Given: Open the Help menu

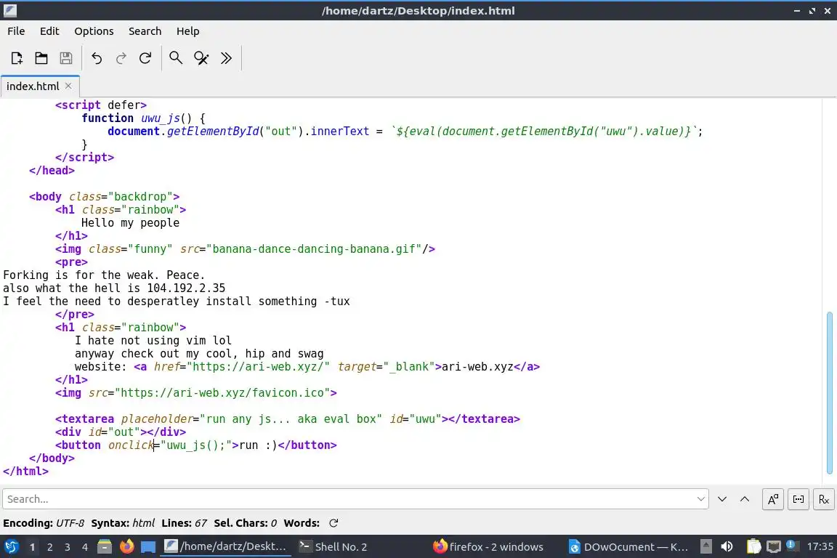Looking at the screenshot, I should click(x=188, y=31).
